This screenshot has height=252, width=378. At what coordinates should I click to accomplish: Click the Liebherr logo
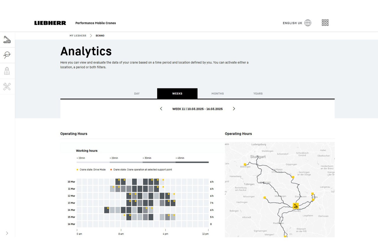pos(50,23)
